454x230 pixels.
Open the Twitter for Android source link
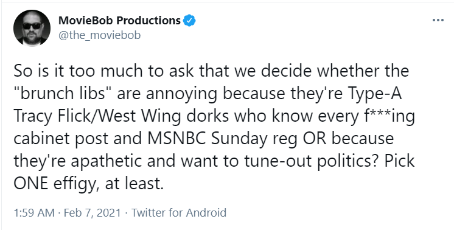(x=179, y=212)
